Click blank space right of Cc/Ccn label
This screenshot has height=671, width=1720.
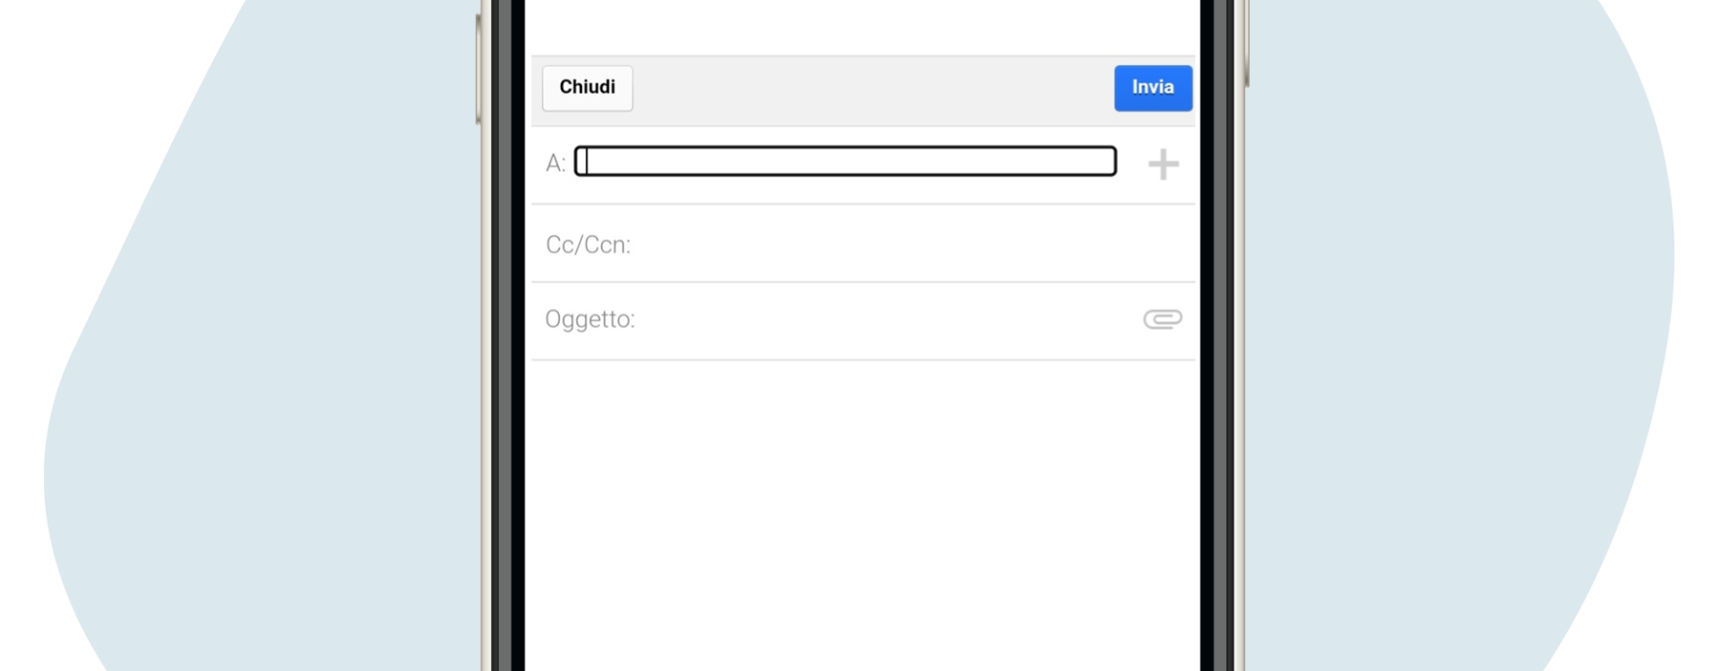click(912, 244)
